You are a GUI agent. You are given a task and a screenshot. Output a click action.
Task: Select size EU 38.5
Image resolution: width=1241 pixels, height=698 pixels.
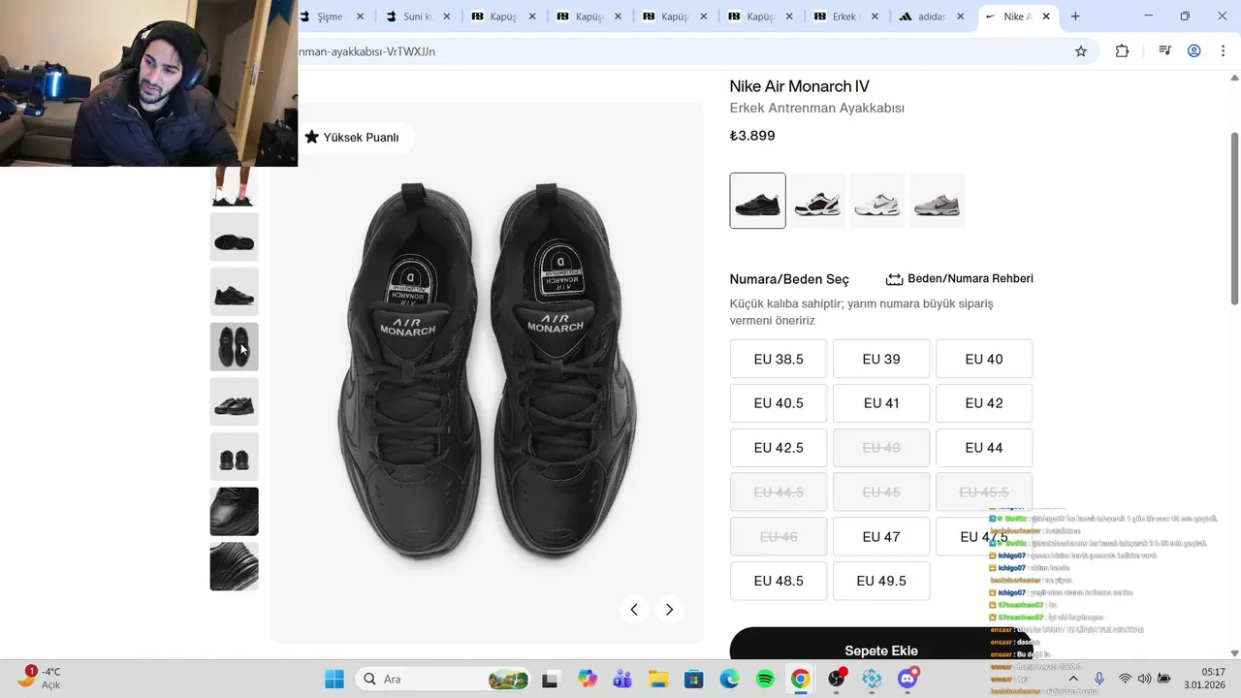779,359
